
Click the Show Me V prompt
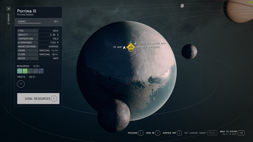[153, 133]
